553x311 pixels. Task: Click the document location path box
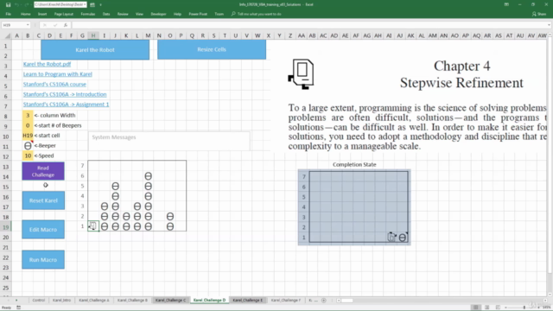click(x=60, y=4)
